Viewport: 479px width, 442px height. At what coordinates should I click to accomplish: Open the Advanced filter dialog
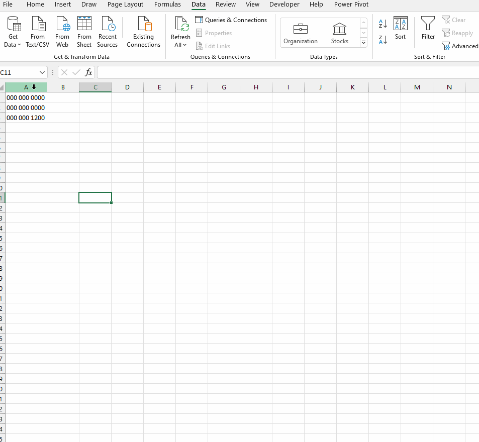coord(459,46)
